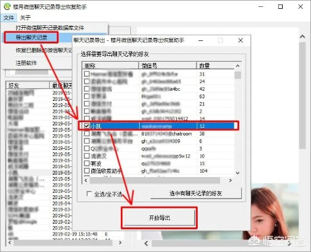Check the 微信收款助手 row checkbox
The image size is (311, 252).
[x=87, y=171]
